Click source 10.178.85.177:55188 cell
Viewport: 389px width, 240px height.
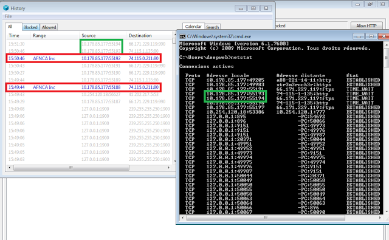pyautogui.click(x=101, y=87)
